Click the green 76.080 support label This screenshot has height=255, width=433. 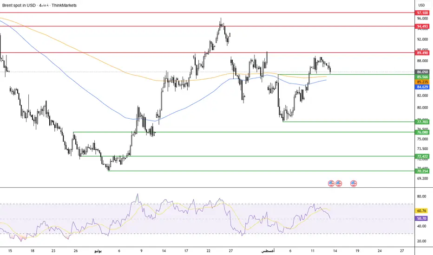(422, 132)
